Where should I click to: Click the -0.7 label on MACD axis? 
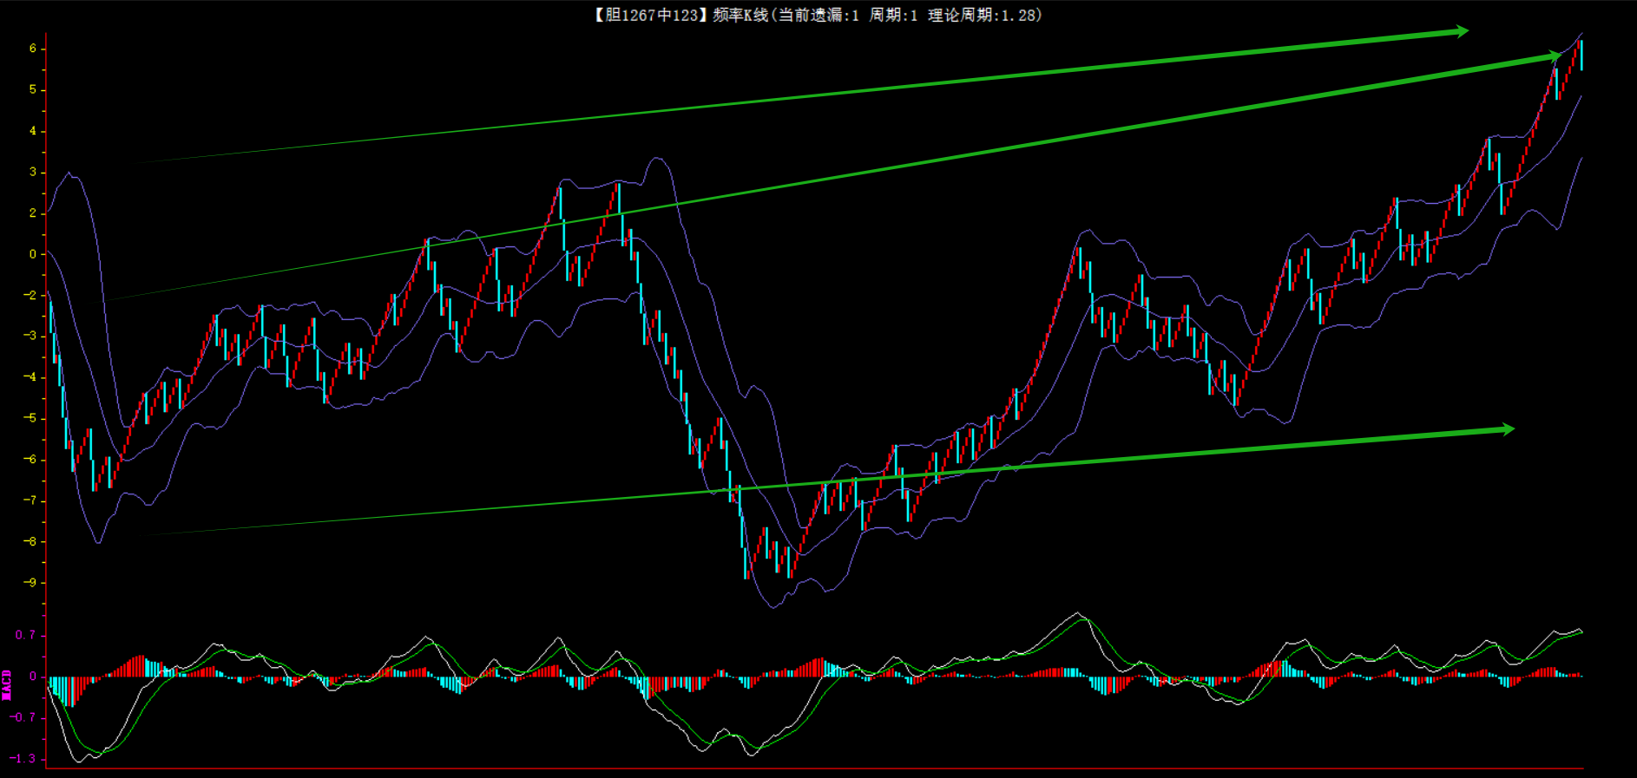coord(23,717)
